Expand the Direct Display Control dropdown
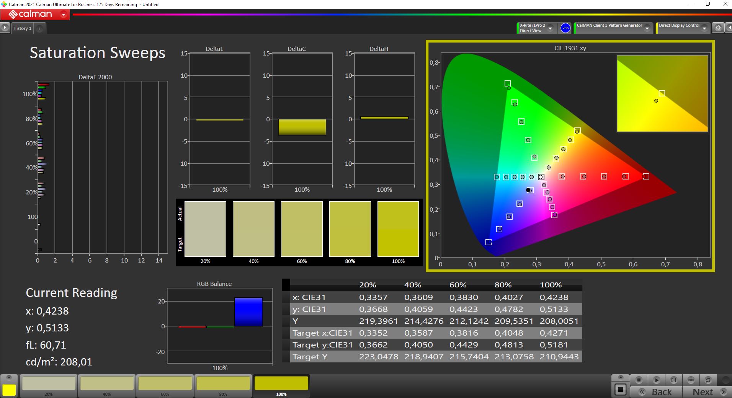Viewport: 732px width, 398px height. click(704, 28)
